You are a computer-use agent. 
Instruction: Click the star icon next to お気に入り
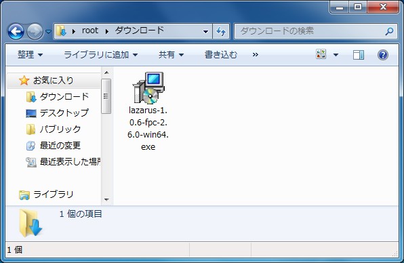click(x=24, y=81)
